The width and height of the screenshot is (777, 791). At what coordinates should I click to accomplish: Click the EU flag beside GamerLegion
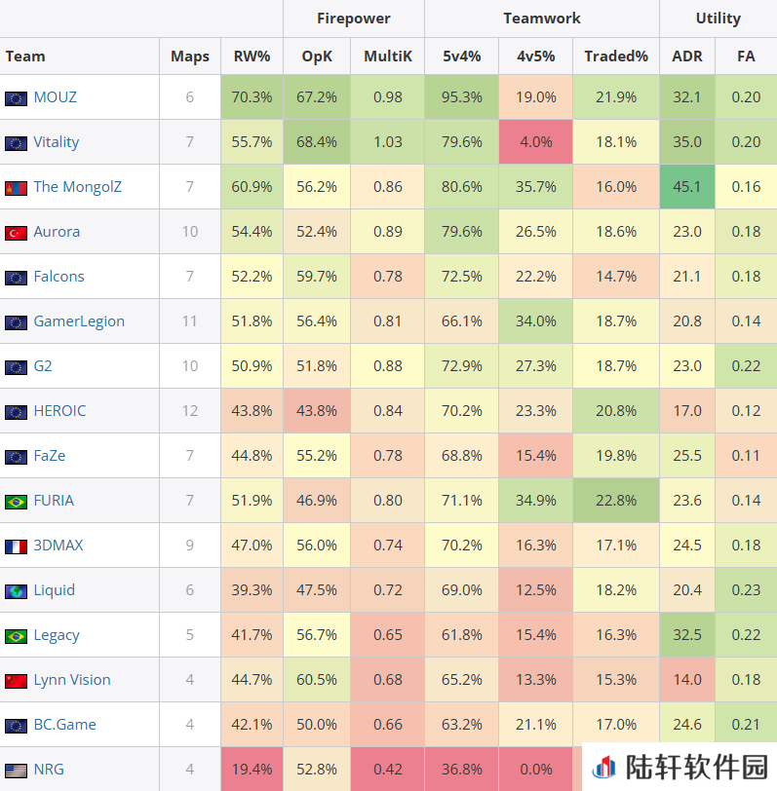[x=16, y=322]
